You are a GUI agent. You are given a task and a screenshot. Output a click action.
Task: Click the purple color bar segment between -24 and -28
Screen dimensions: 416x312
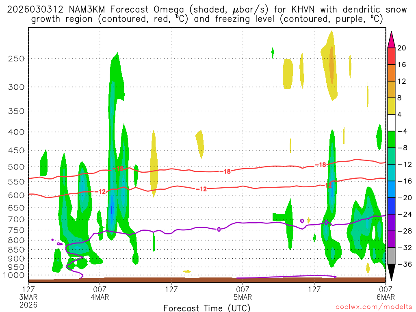pos(391,223)
